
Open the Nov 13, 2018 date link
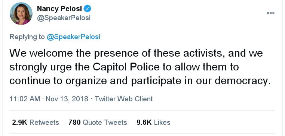click(x=67, y=99)
